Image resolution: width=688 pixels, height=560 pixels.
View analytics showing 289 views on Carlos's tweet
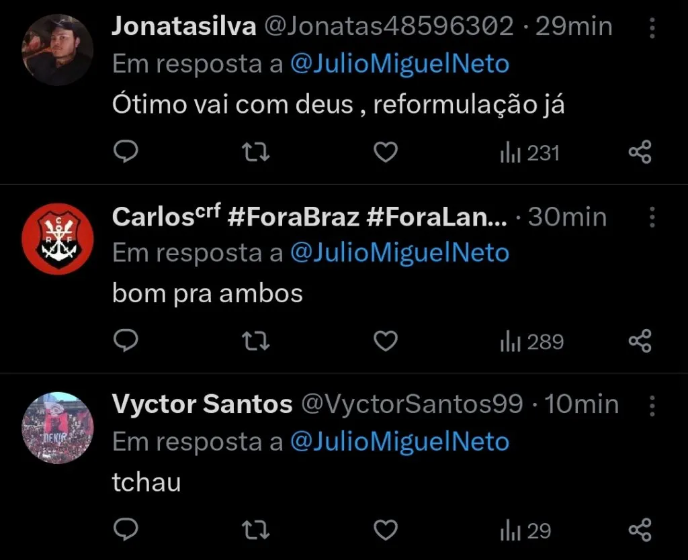[530, 341]
